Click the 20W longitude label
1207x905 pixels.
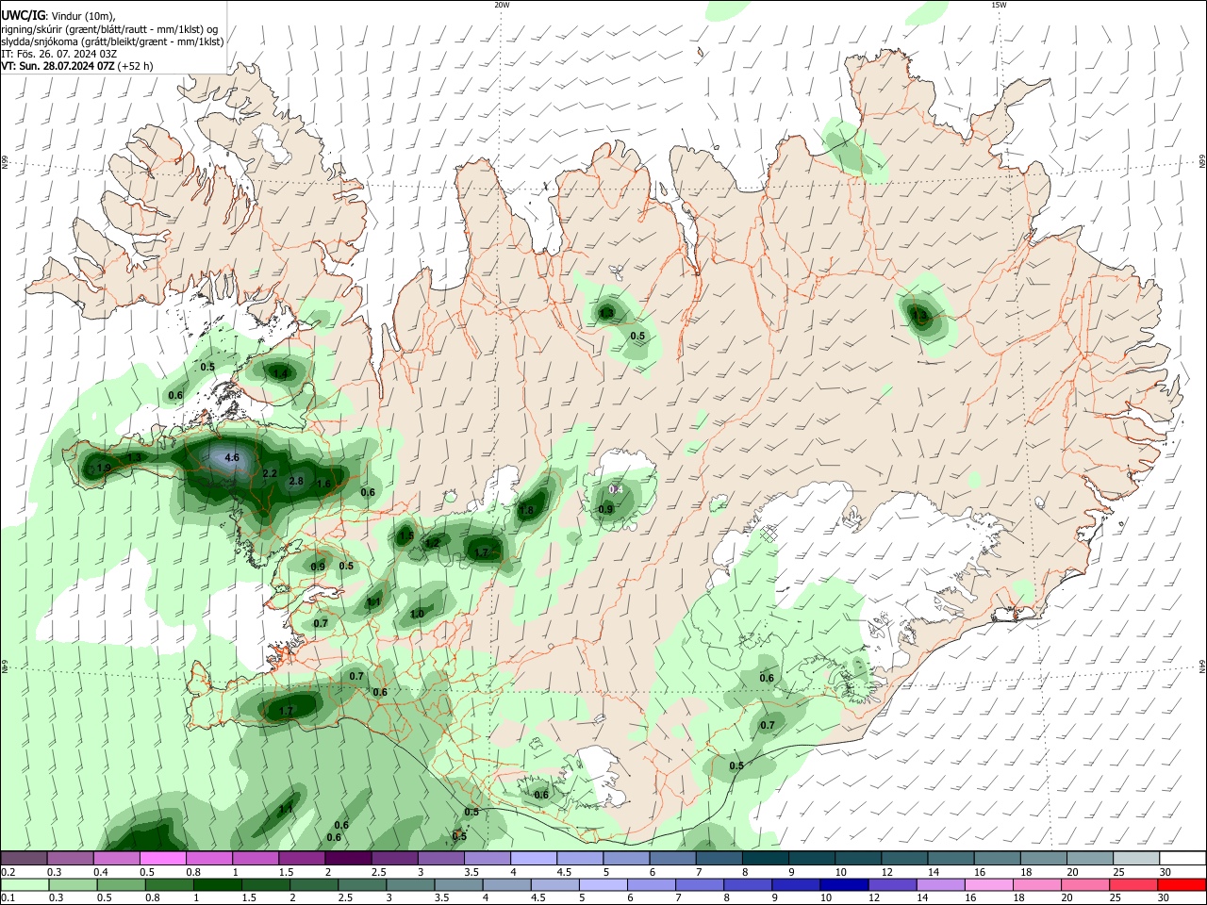point(502,5)
